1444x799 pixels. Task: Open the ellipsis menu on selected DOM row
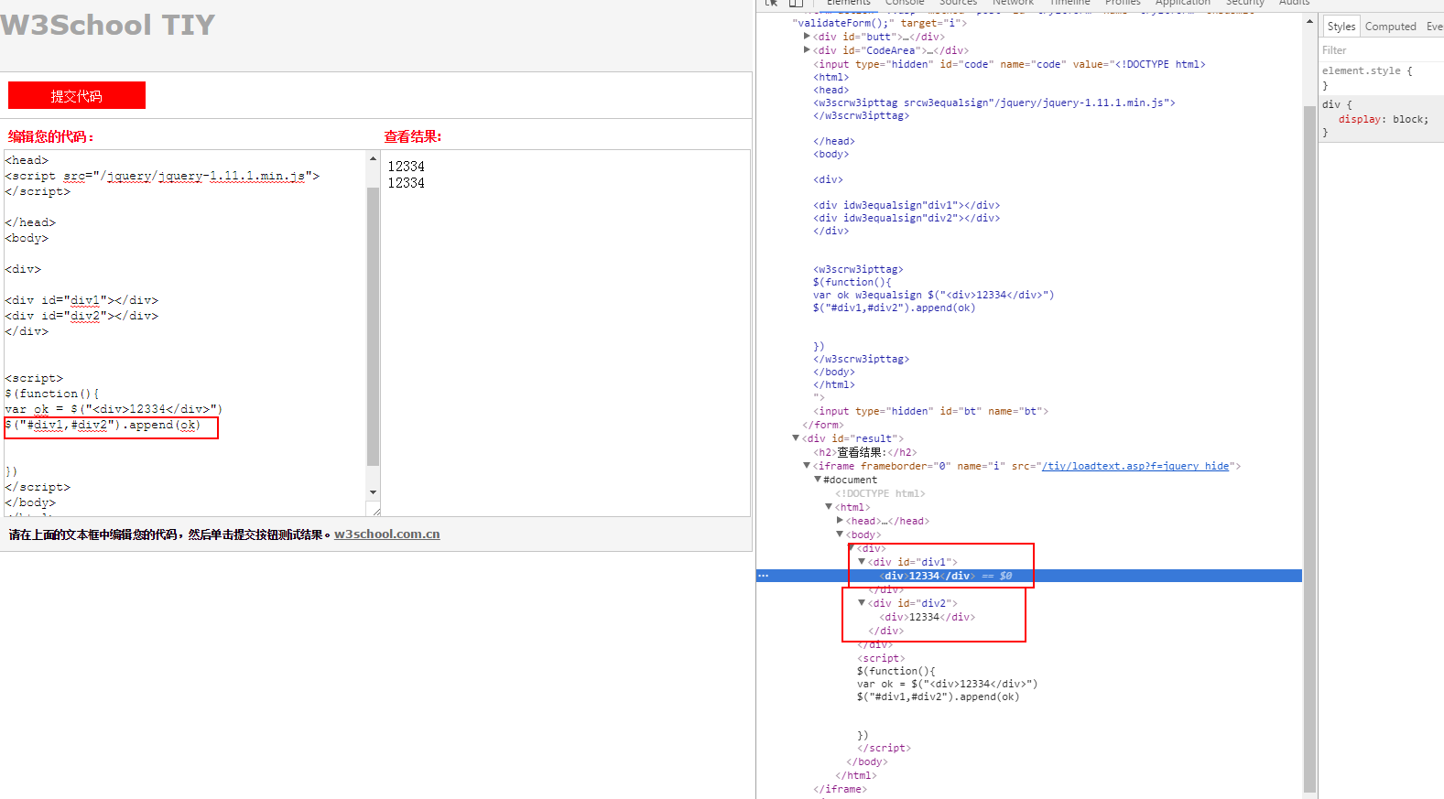(x=764, y=576)
